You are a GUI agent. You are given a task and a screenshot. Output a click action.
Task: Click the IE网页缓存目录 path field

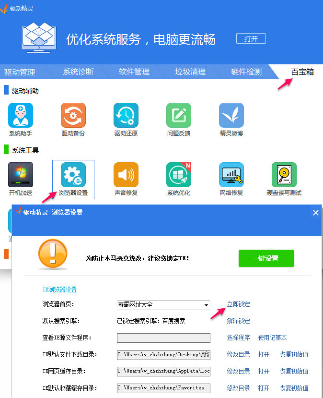pyautogui.click(x=163, y=371)
